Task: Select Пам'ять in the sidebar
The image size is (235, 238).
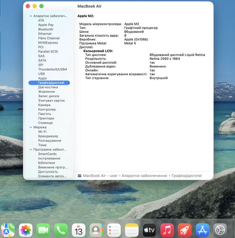Action: (x=44, y=114)
